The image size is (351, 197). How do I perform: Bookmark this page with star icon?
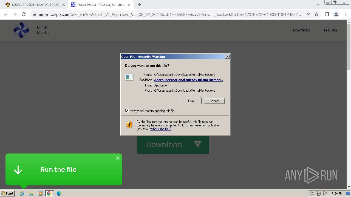coord(316,14)
